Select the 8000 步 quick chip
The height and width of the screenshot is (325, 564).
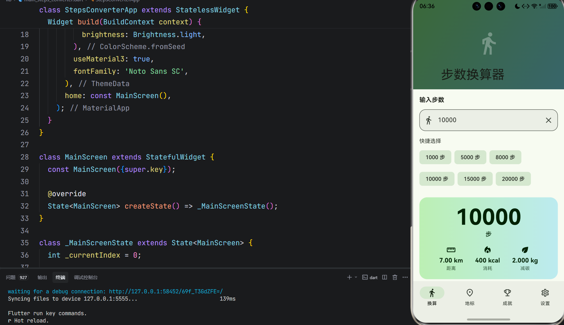(x=505, y=157)
